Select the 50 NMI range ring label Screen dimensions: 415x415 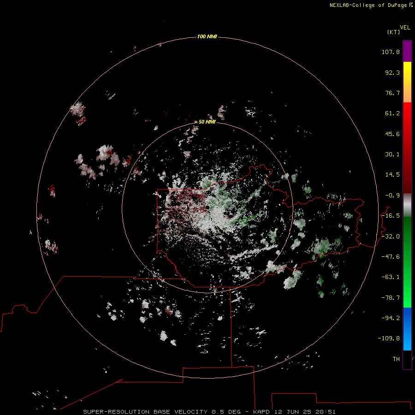tap(207, 122)
